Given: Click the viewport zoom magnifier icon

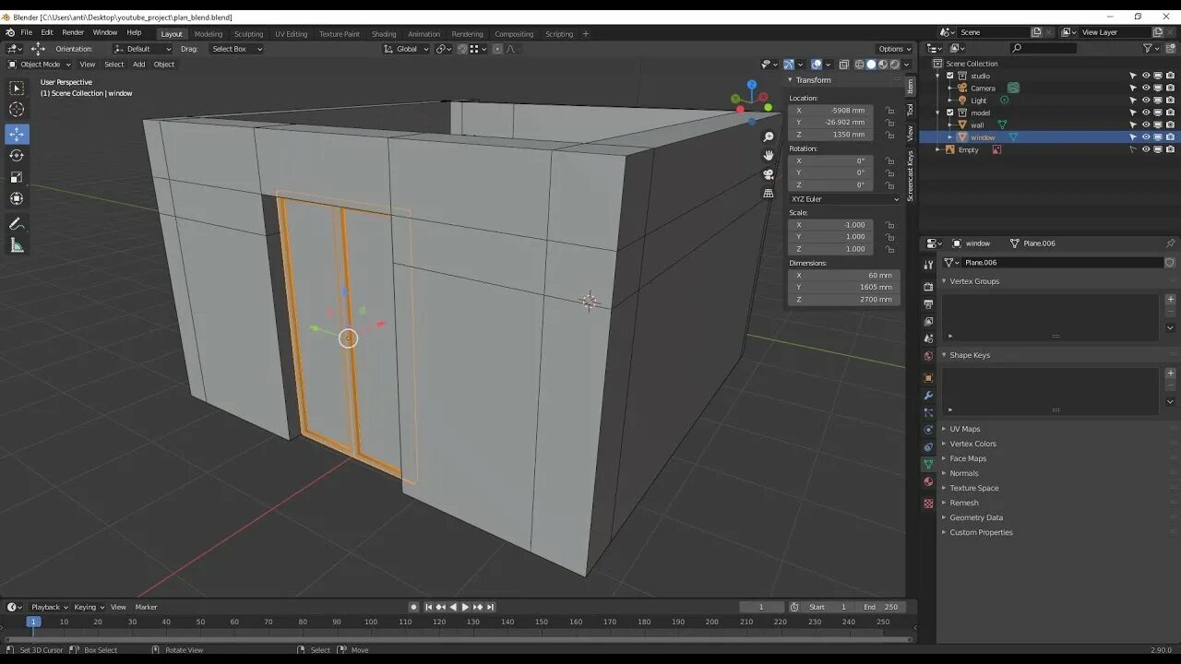Looking at the screenshot, I should point(768,136).
